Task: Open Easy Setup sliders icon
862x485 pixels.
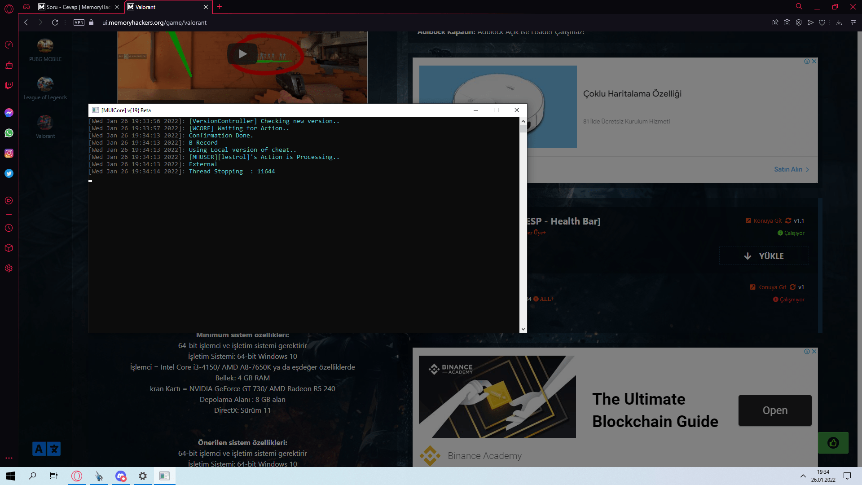Action: (853, 22)
